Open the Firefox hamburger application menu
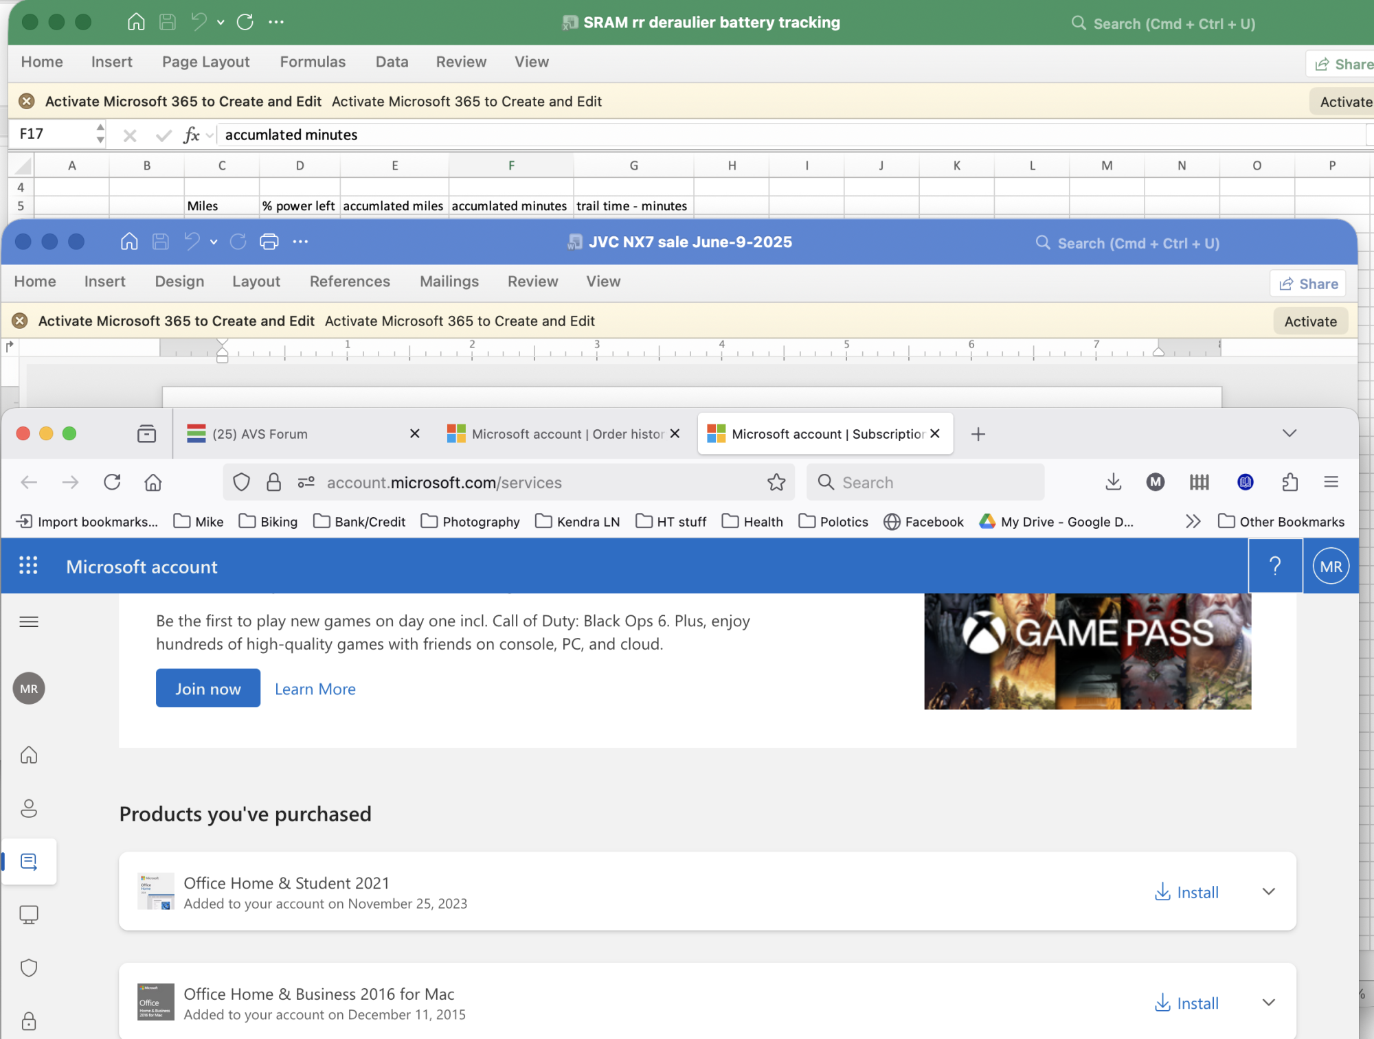 (x=1331, y=482)
